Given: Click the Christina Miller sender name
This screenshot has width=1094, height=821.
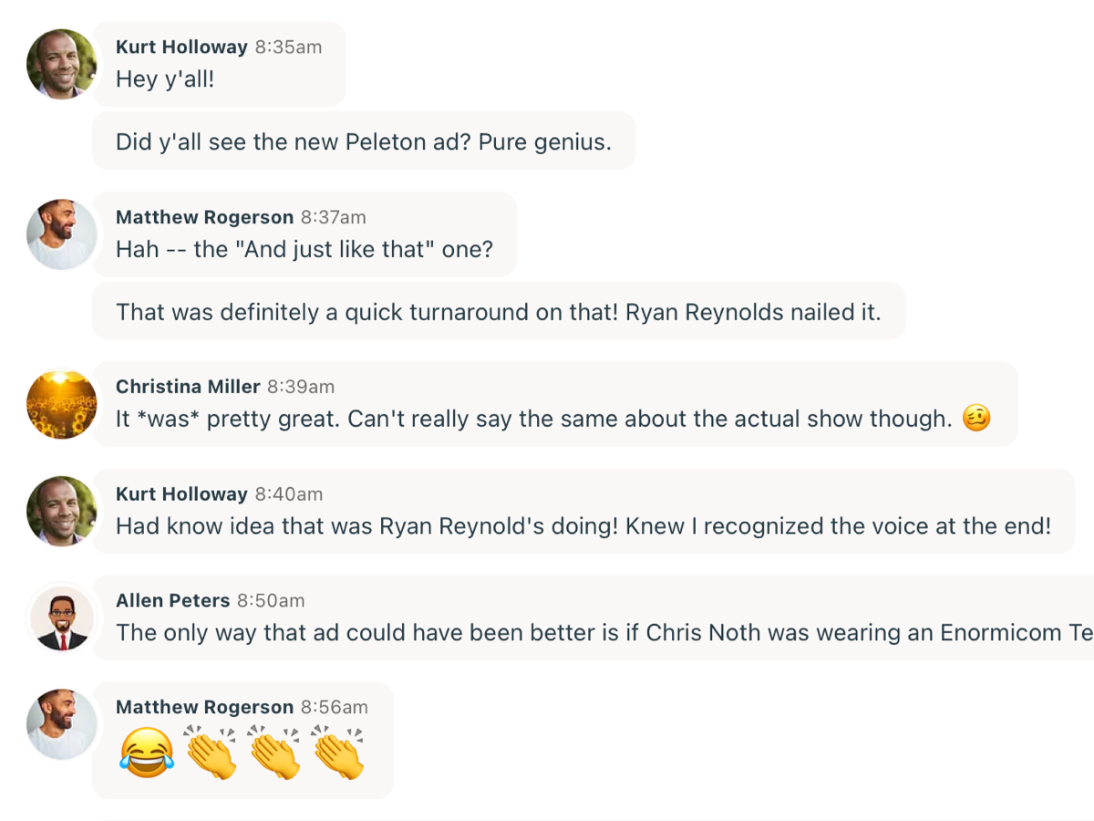Looking at the screenshot, I should [x=188, y=387].
